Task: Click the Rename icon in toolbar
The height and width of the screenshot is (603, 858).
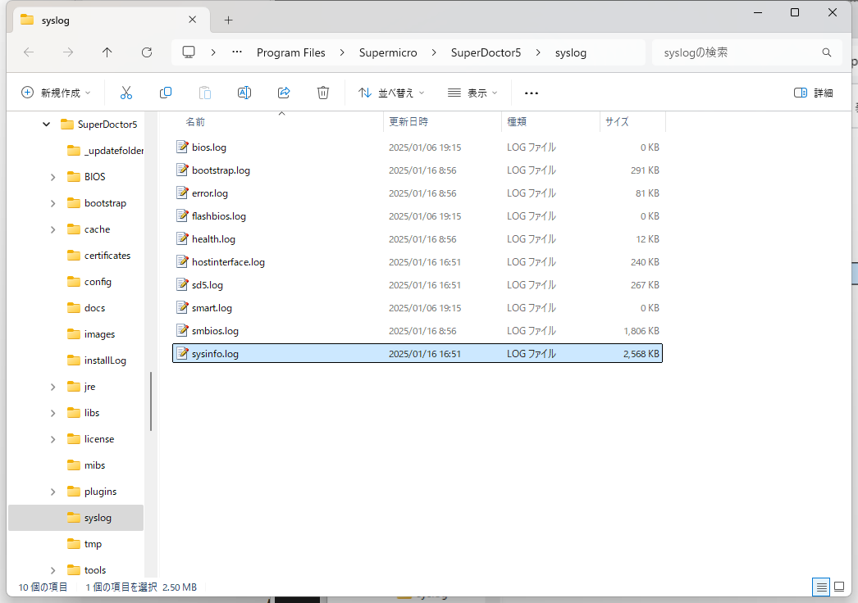Action: point(244,93)
